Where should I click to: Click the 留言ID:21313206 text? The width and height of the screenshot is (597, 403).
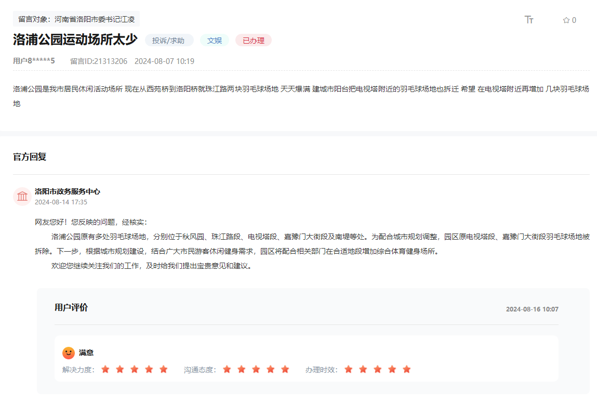[x=99, y=61]
